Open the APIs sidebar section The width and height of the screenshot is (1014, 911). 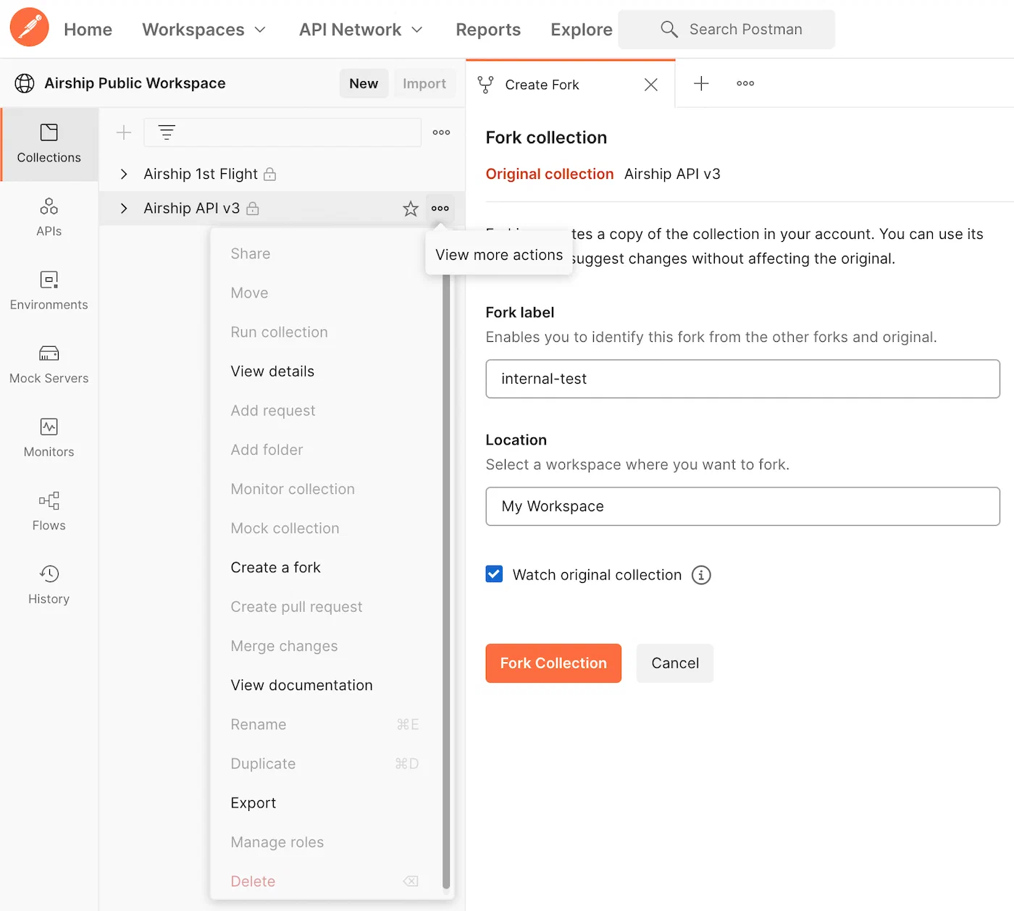(49, 217)
